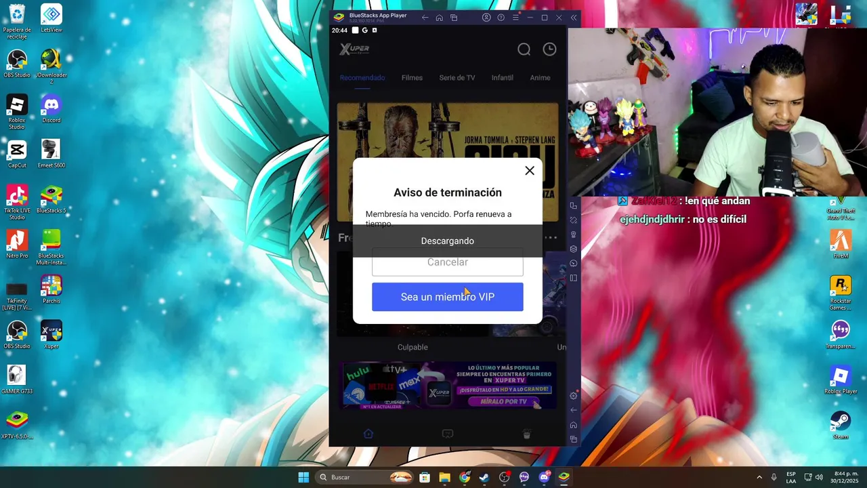
Task: Tap the Xuper bottom middle chat icon
Action: pyautogui.click(x=448, y=434)
